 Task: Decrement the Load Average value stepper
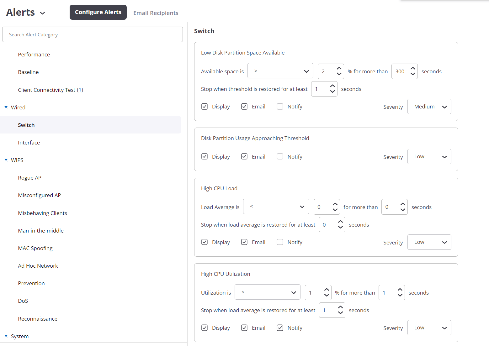335,210
